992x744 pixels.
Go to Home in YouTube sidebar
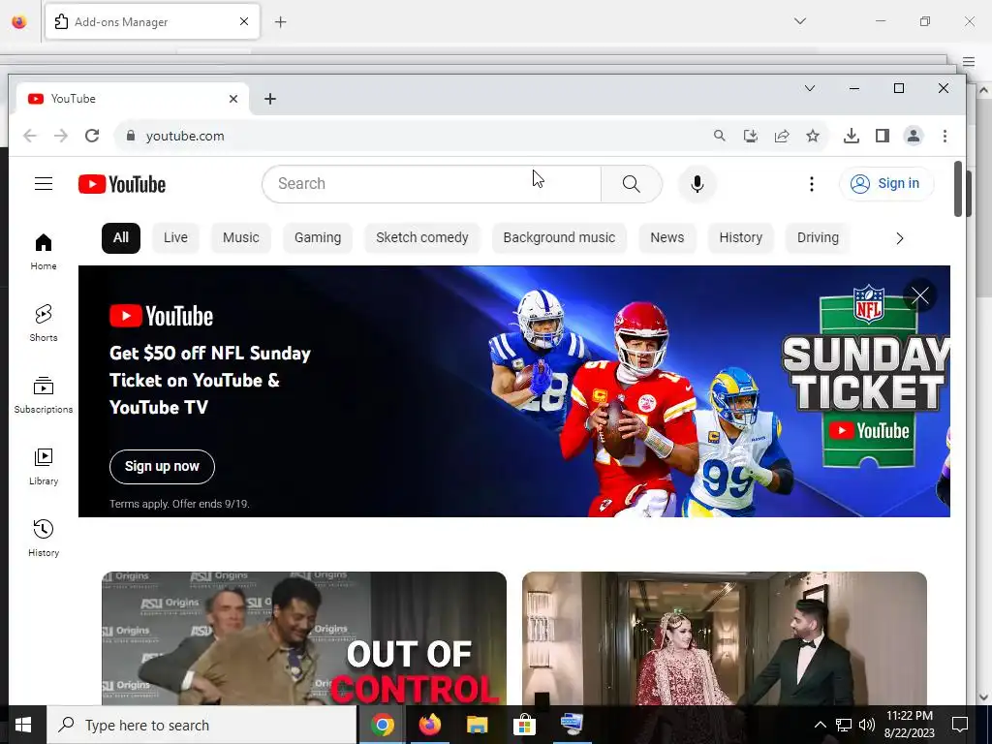[44, 251]
